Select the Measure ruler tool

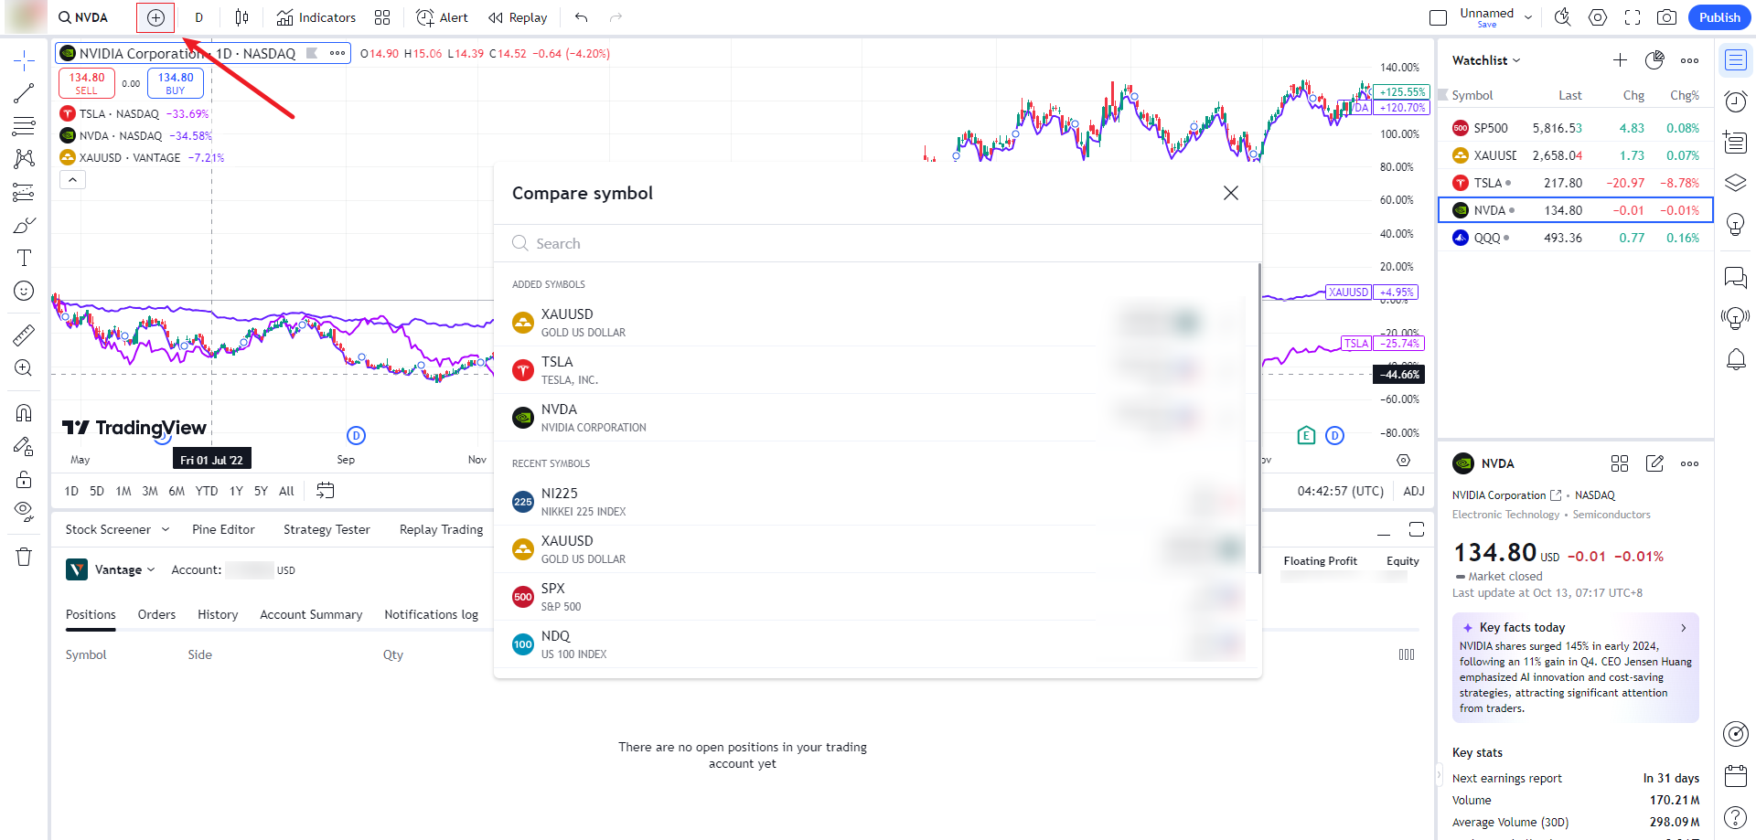pyautogui.click(x=24, y=335)
